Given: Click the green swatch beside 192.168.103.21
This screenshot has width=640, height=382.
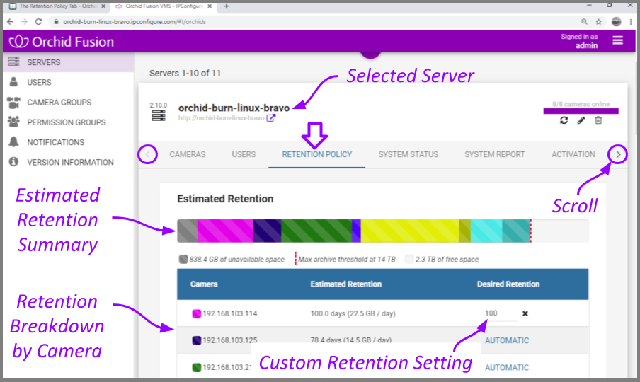Looking at the screenshot, I should point(196,367).
